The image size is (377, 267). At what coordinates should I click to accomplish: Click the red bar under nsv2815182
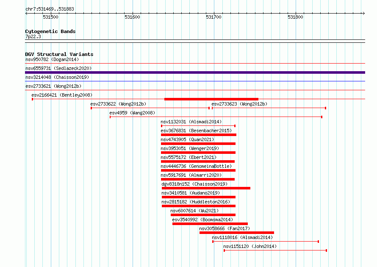199,206
